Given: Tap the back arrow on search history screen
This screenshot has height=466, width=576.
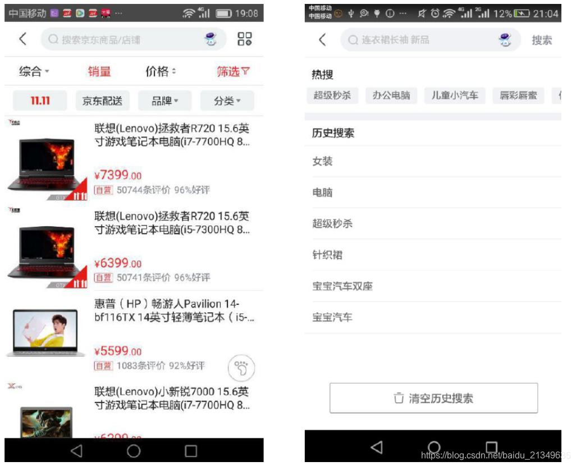Looking at the screenshot, I should [323, 39].
